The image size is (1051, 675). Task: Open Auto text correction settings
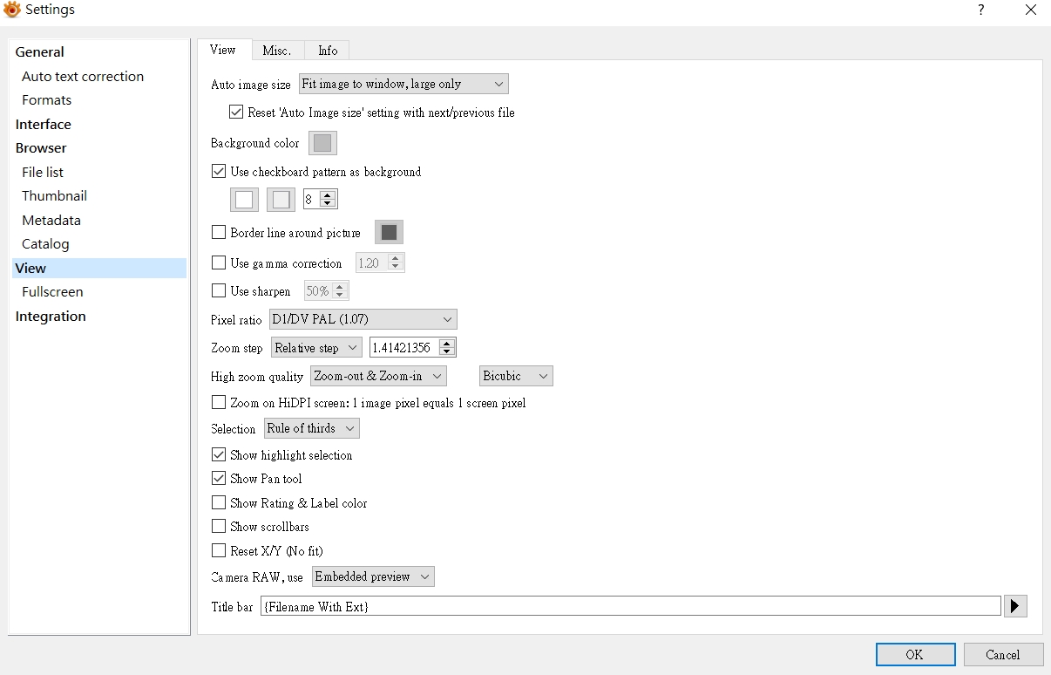pyautogui.click(x=83, y=77)
